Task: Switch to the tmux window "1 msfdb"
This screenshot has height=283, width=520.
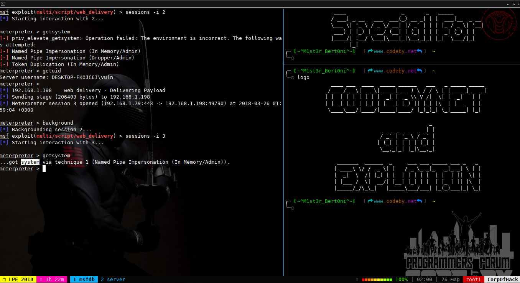Action: (x=84, y=280)
